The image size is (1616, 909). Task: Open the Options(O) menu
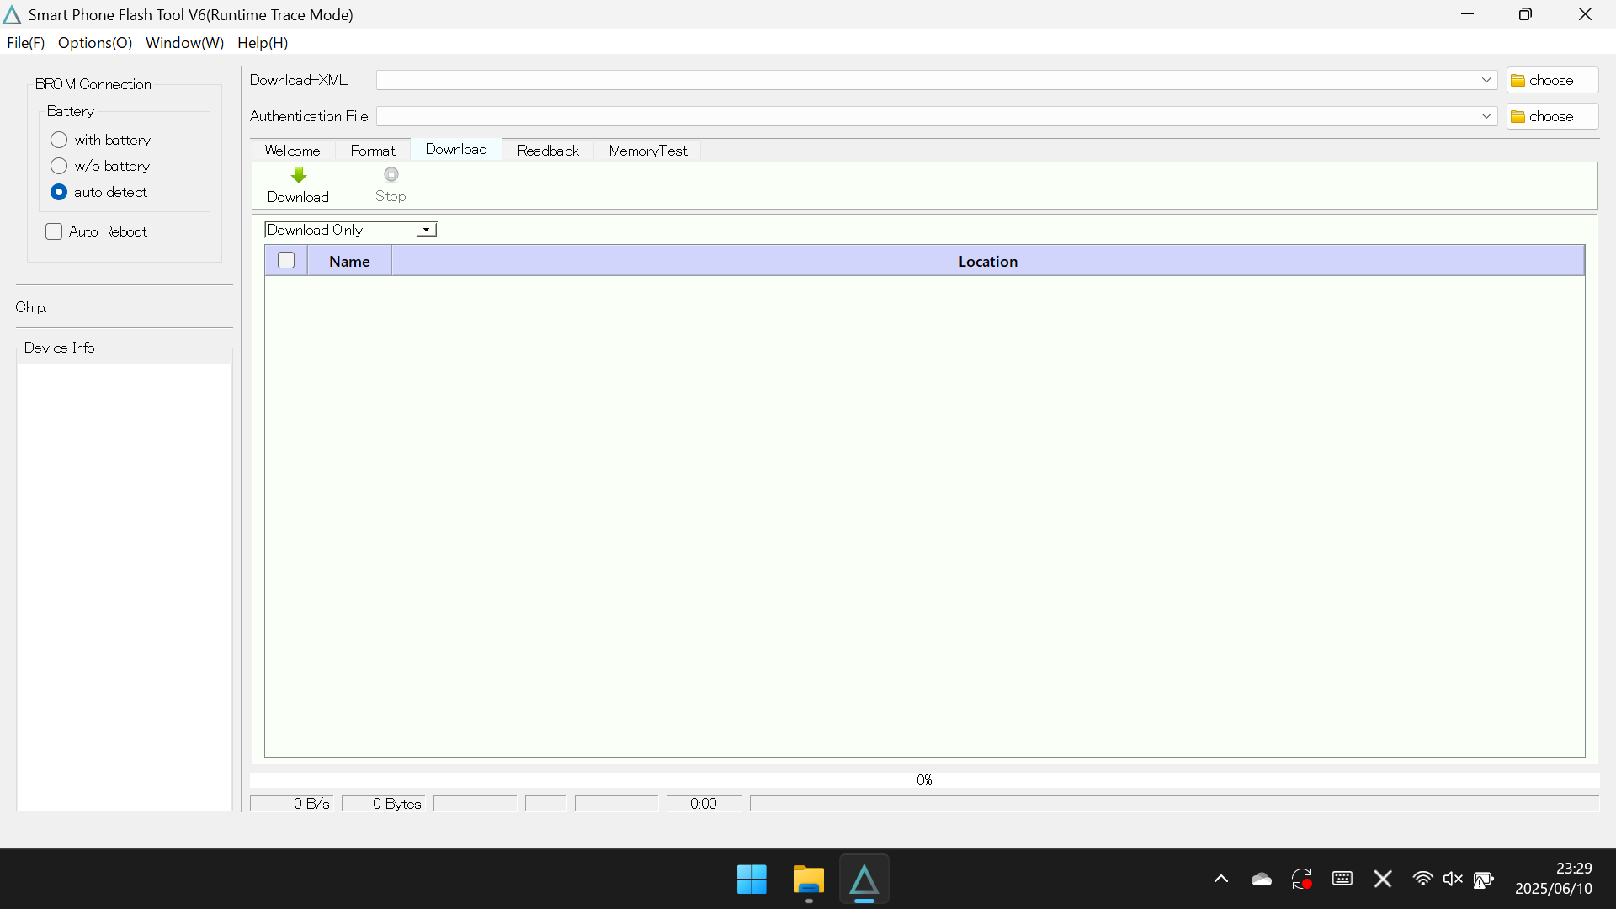[x=94, y=43]
